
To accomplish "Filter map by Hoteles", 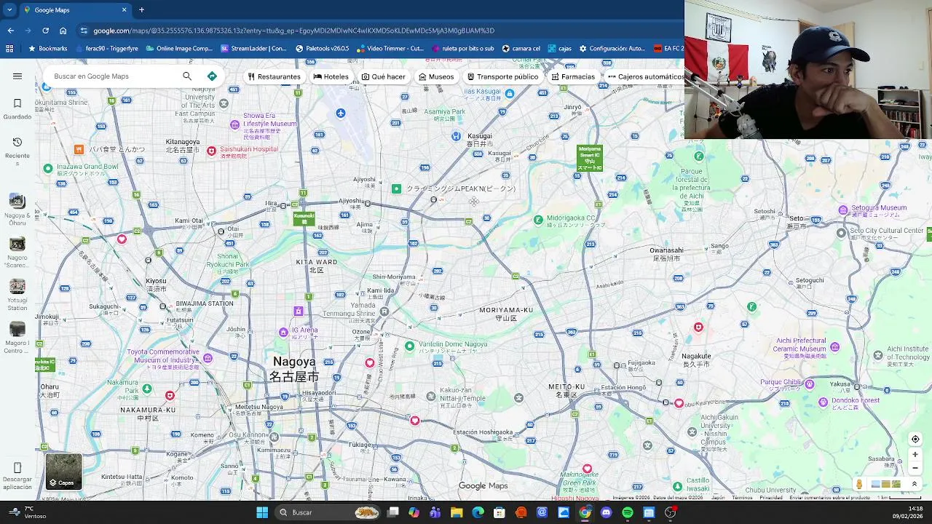I will tap(331, 76).
